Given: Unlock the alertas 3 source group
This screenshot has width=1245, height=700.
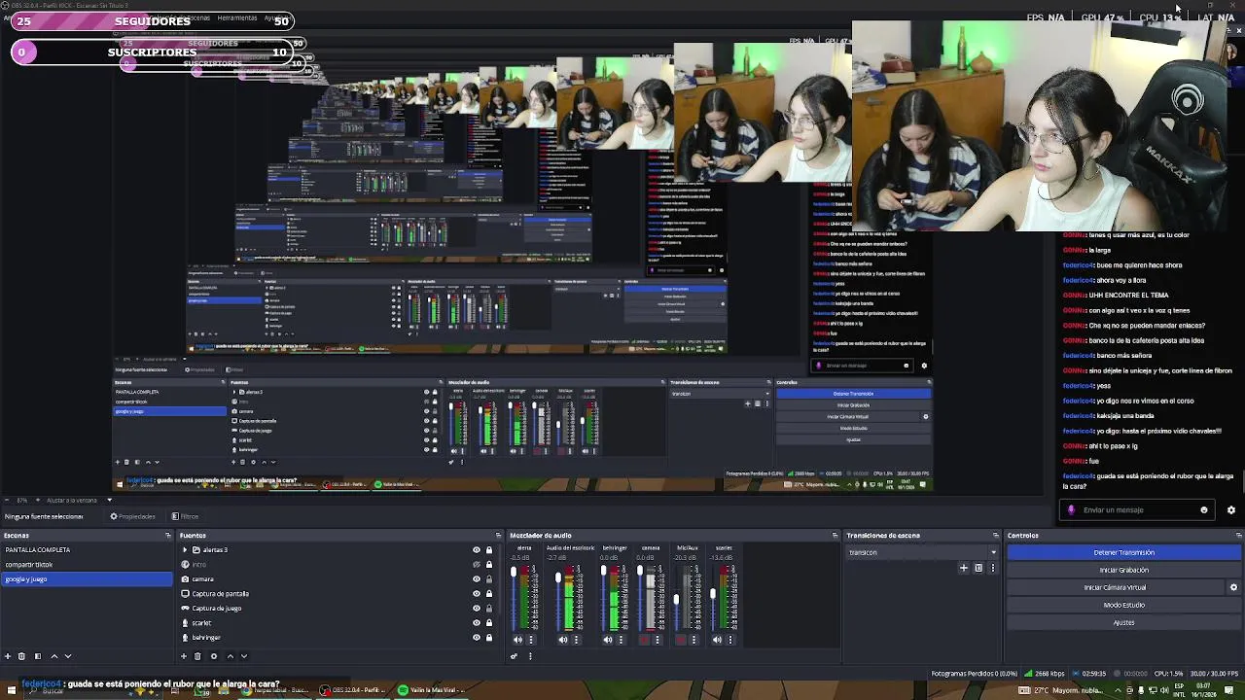Looking at the screenshot, I should click(489, 550).
